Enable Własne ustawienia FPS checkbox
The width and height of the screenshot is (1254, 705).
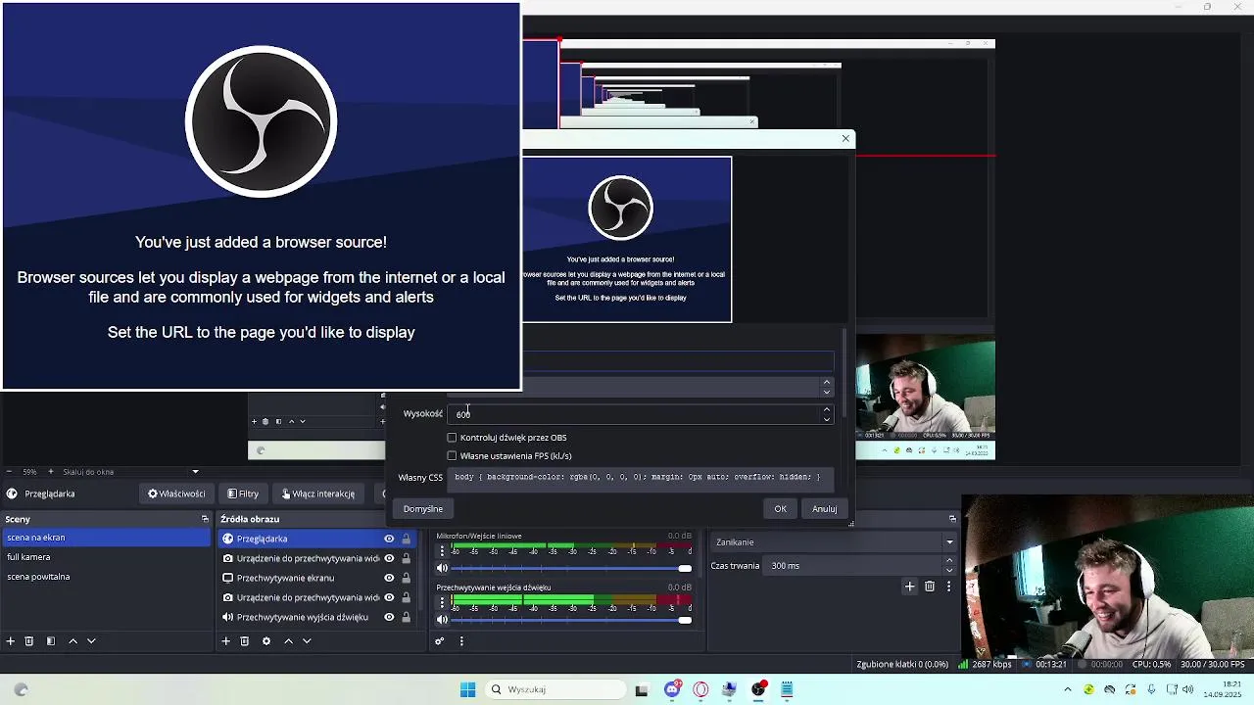pyautogui.click(x=452, y=455)
